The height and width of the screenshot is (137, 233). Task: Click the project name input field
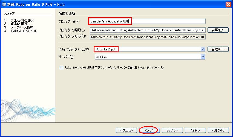pos(148,21)
